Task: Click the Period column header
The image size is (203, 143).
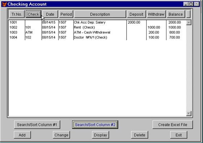Action: tap(66, 14)
